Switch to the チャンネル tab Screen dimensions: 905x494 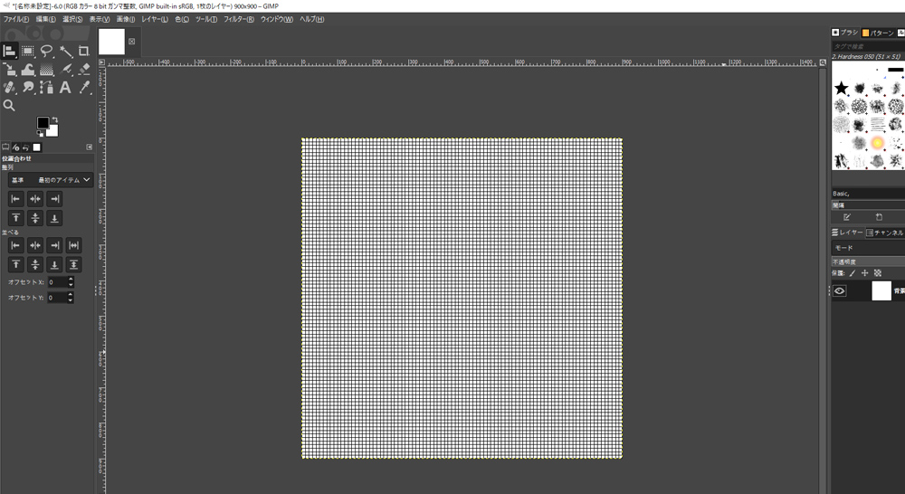[x=885, y=233]
